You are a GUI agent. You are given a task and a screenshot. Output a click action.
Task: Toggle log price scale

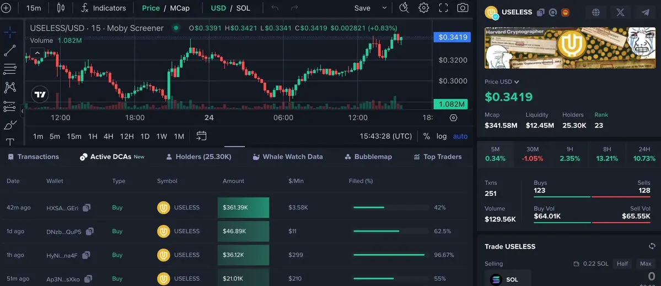(442, 136)
